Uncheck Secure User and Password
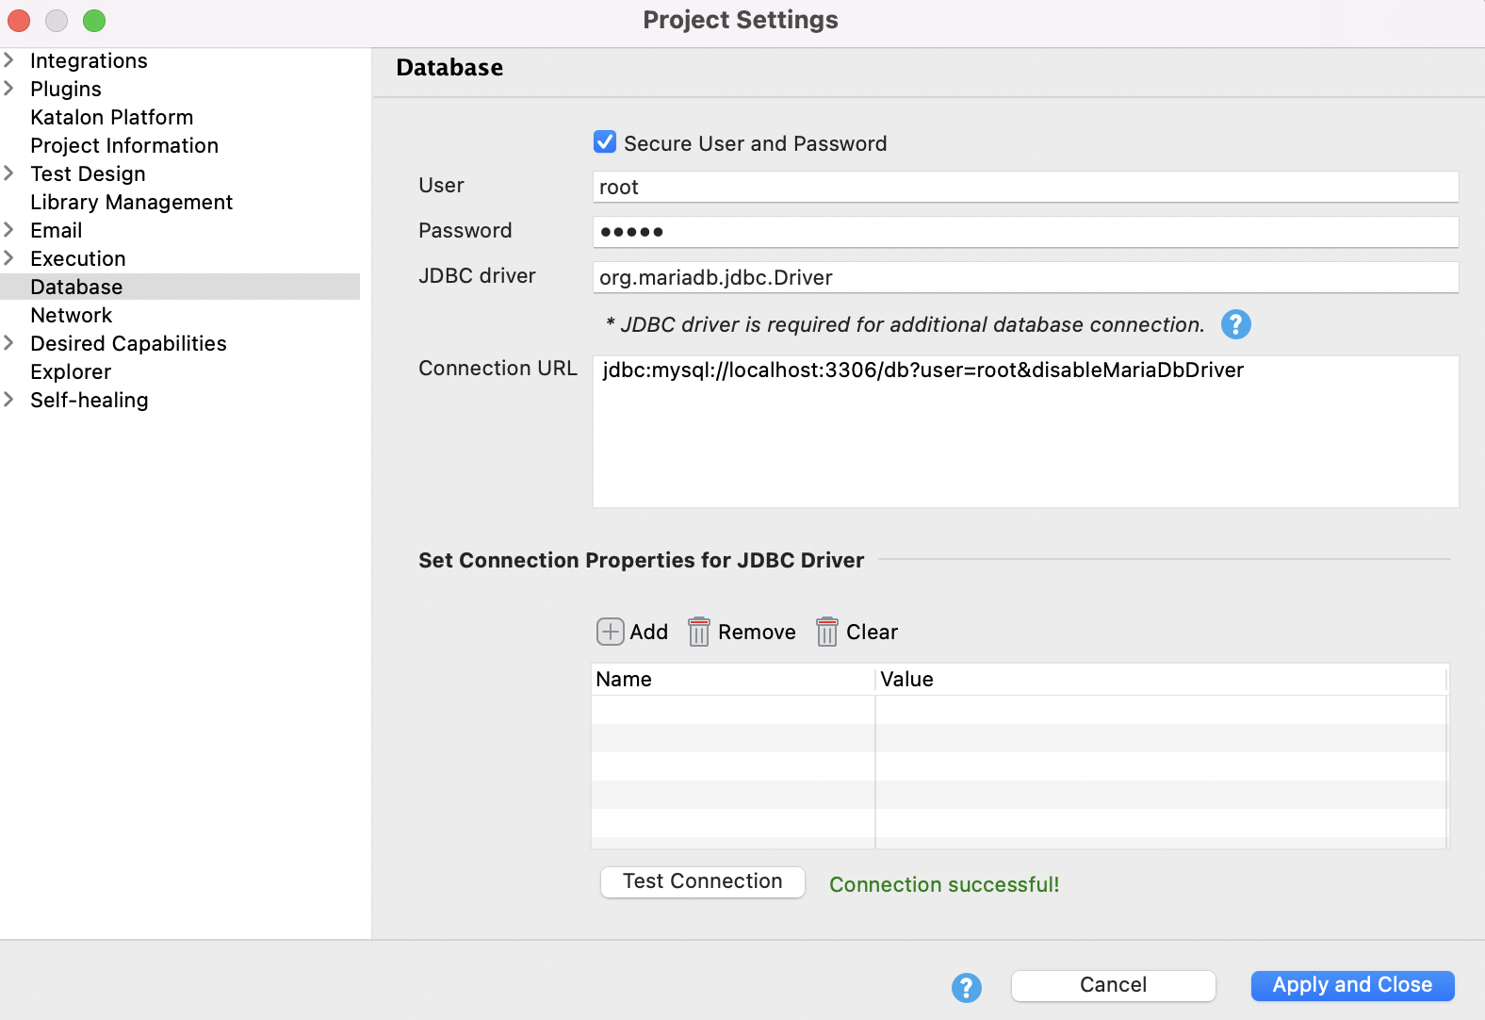The width and height of the screenshot is (1485, 1020). (605, 142)
